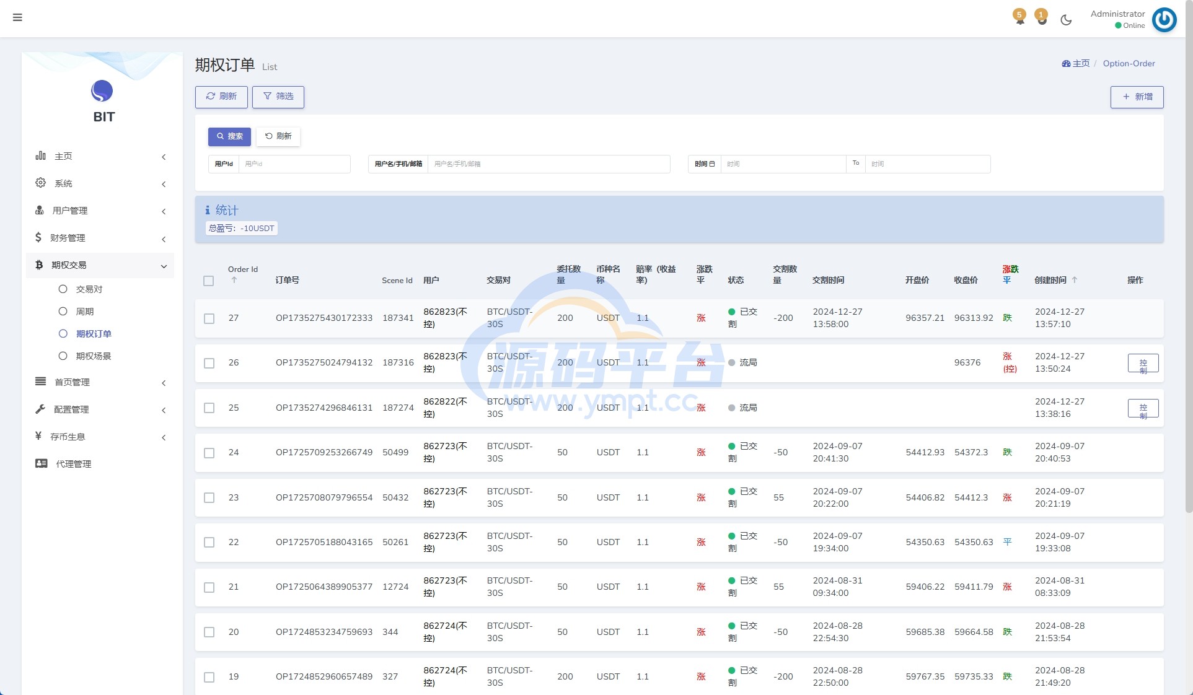Click the blue 搜索 search button
Image resolution: width=1193 pixels, height=695 pixels.
[x=229, y=136]
